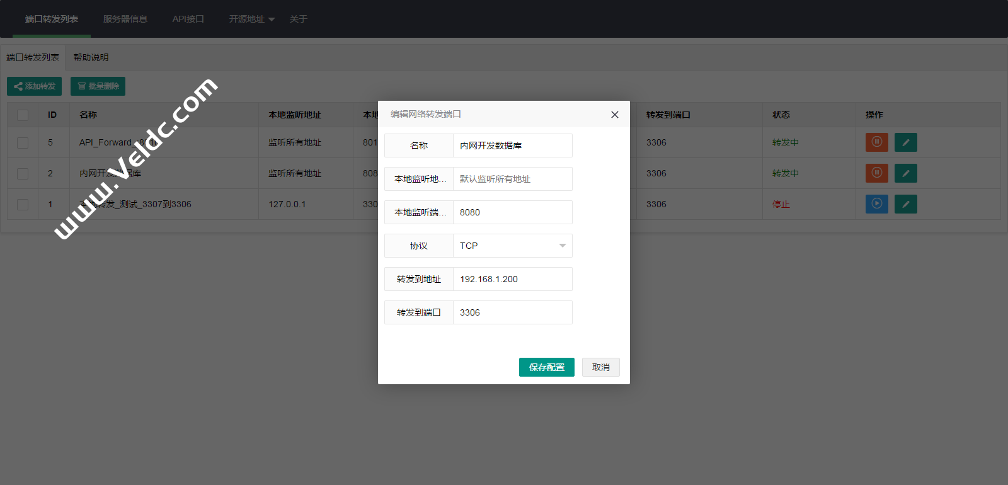Check the checkbox for row ID 1

coord(23,205)
